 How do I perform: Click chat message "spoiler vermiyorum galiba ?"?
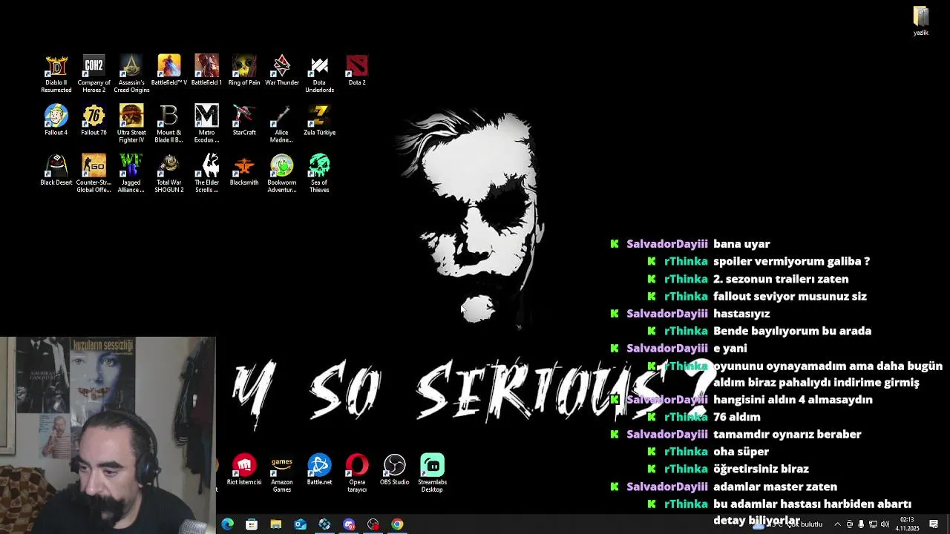pyautogui.click(x=791, y=261)
